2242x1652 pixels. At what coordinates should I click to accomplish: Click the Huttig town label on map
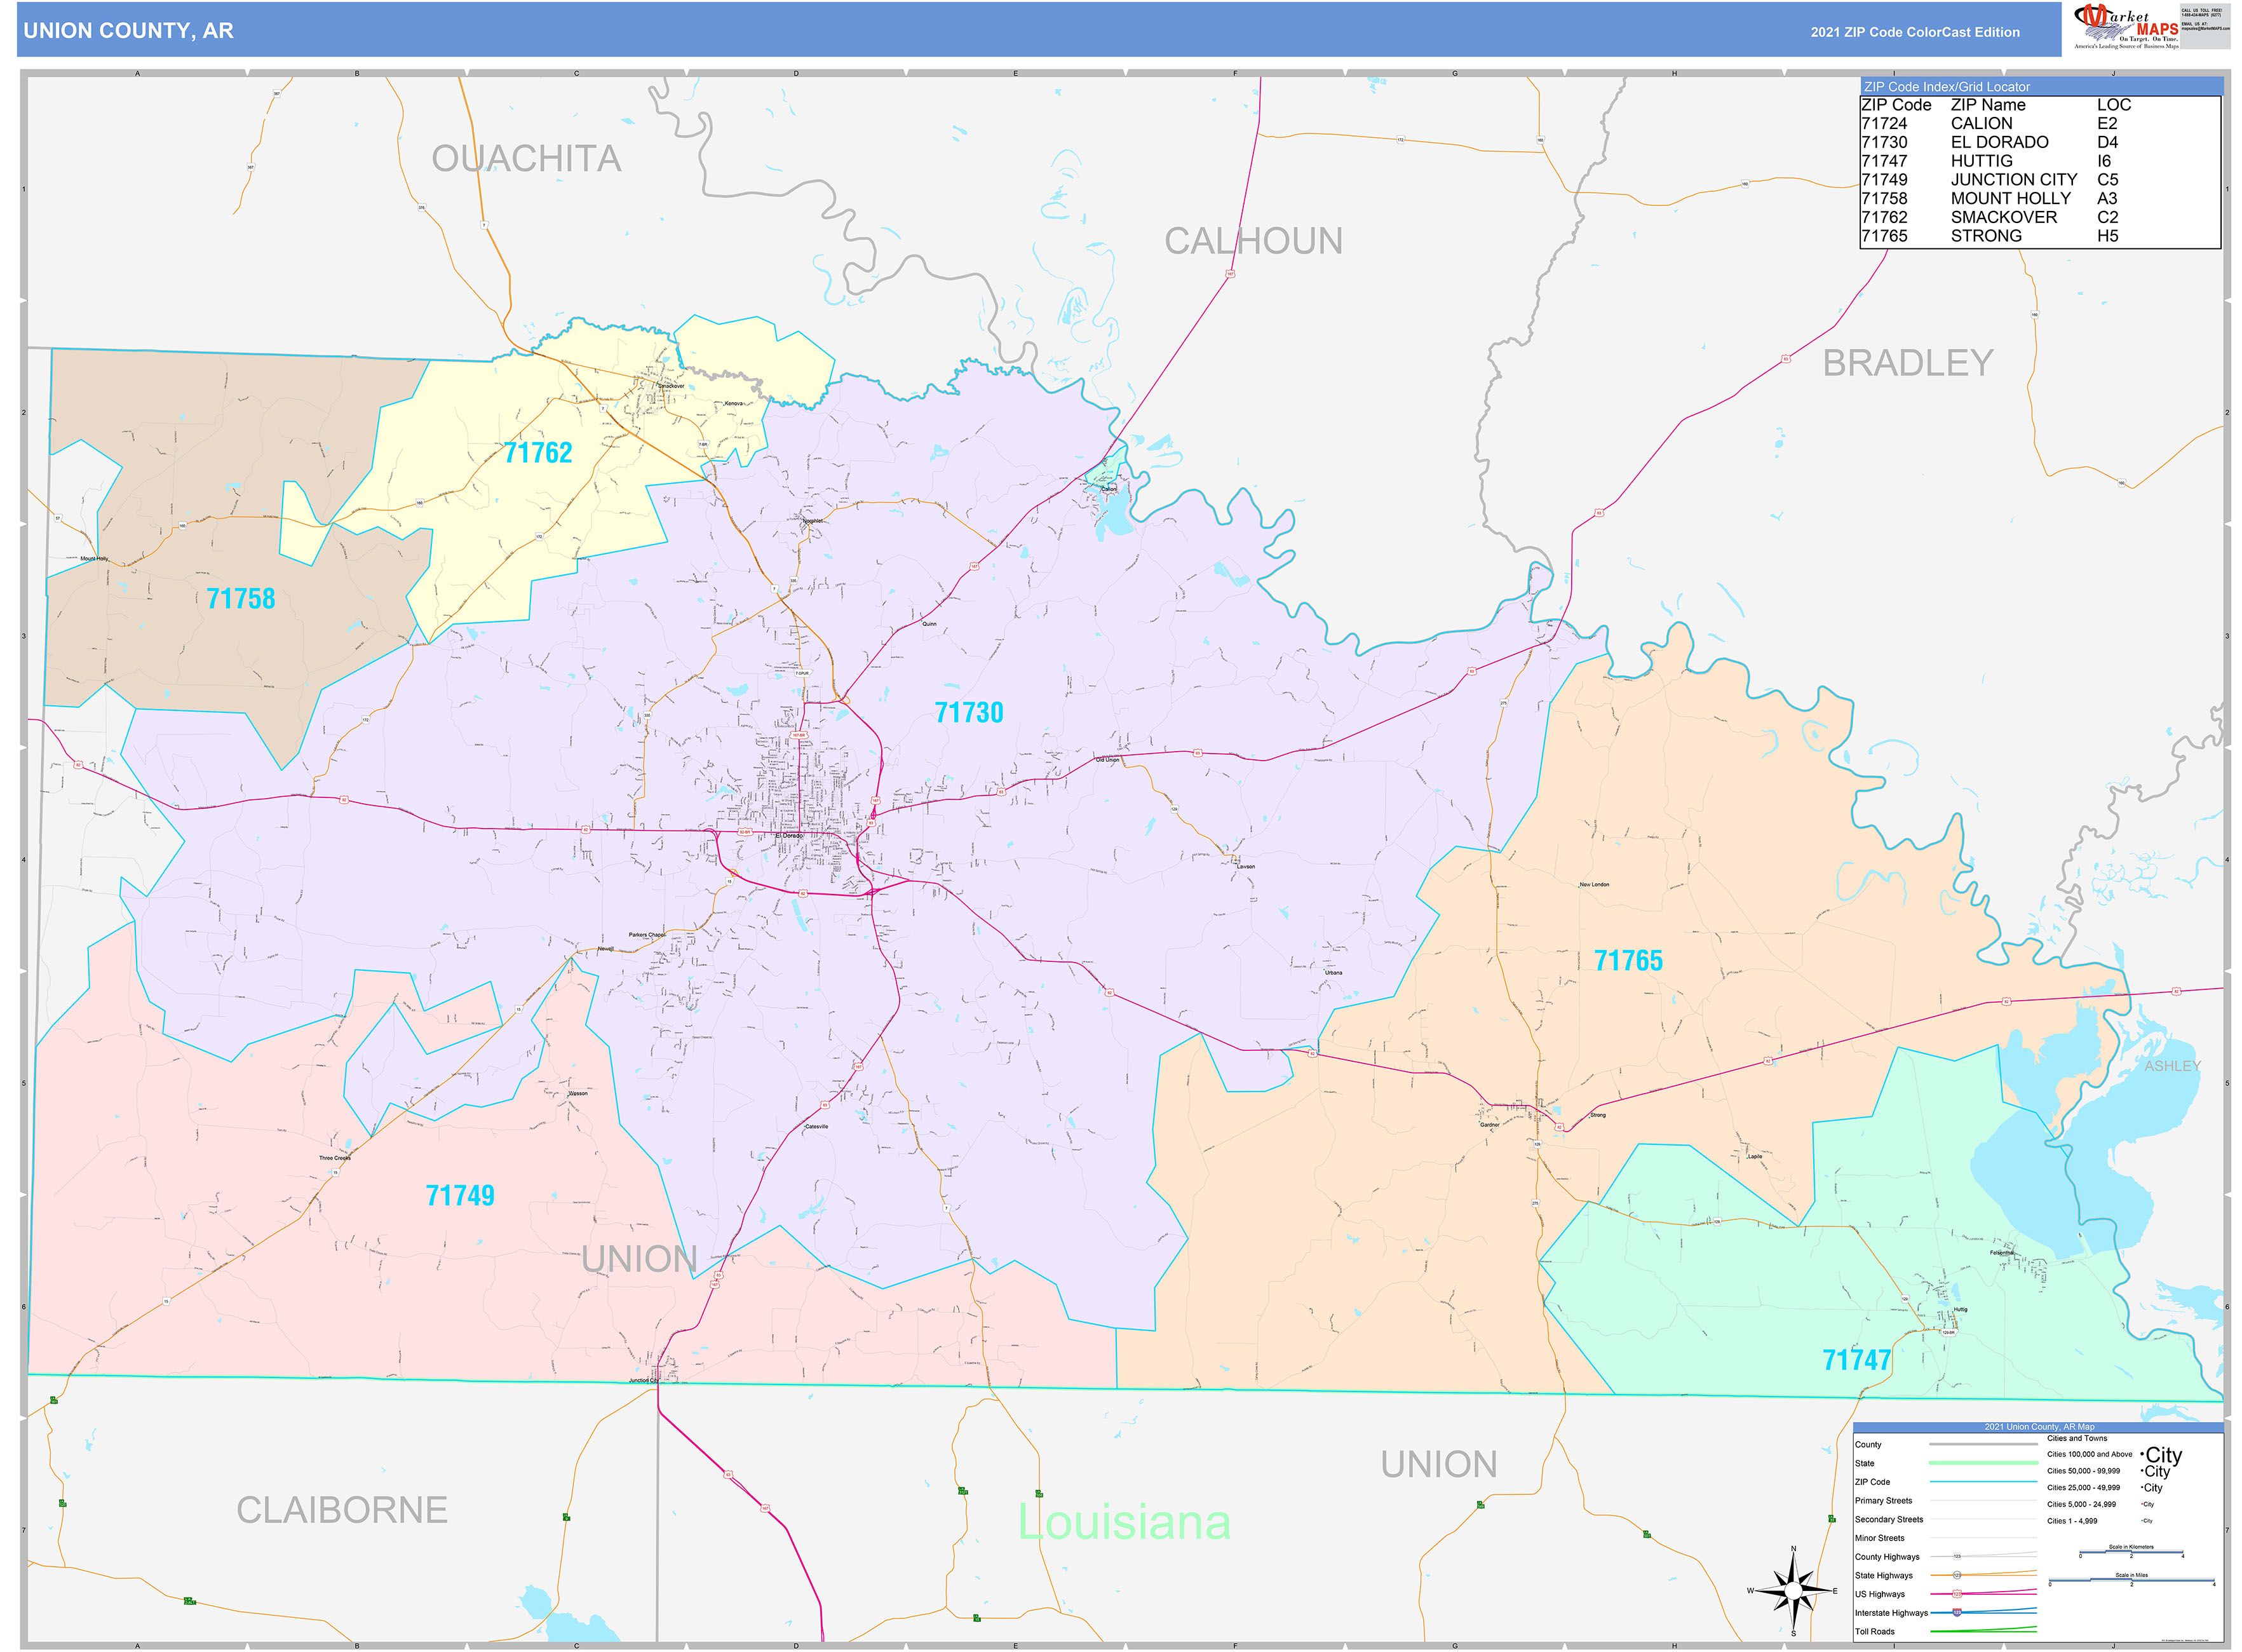(1960, 1309)
